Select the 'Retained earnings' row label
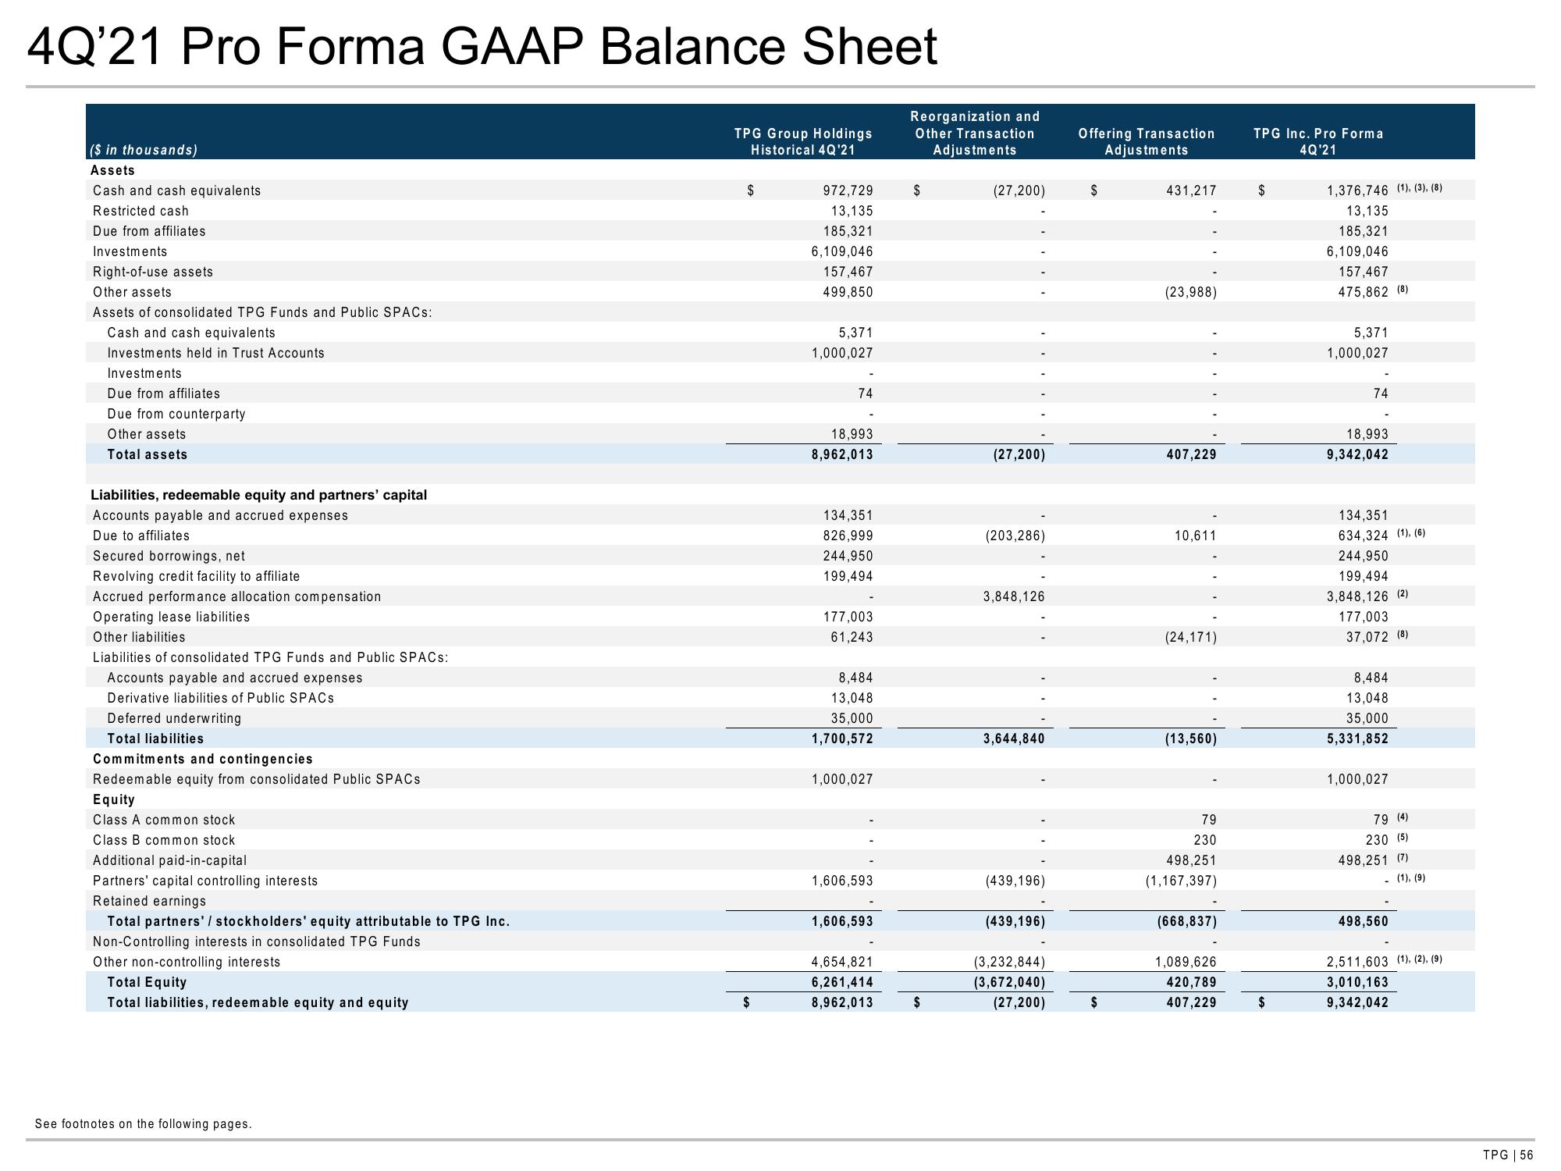 click(x=150, y=901)
